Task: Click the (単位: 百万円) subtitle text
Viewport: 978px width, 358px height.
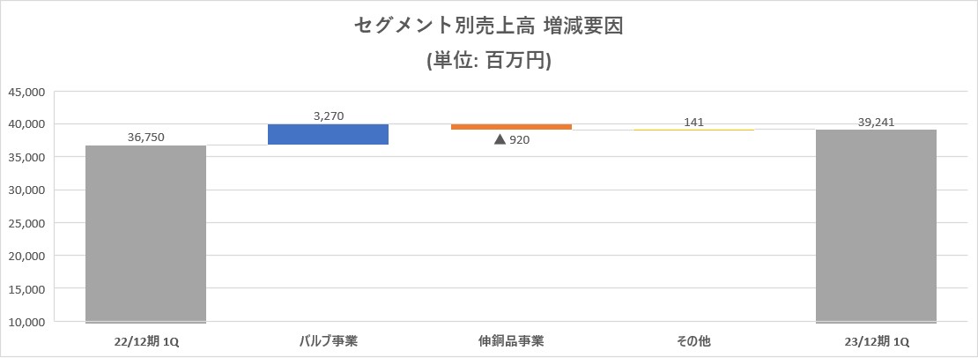Action: pyautogui.click(x=488, y=61)
